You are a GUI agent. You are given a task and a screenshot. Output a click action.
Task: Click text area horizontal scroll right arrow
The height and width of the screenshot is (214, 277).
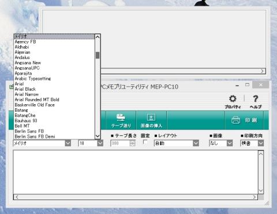coord(254,197)
